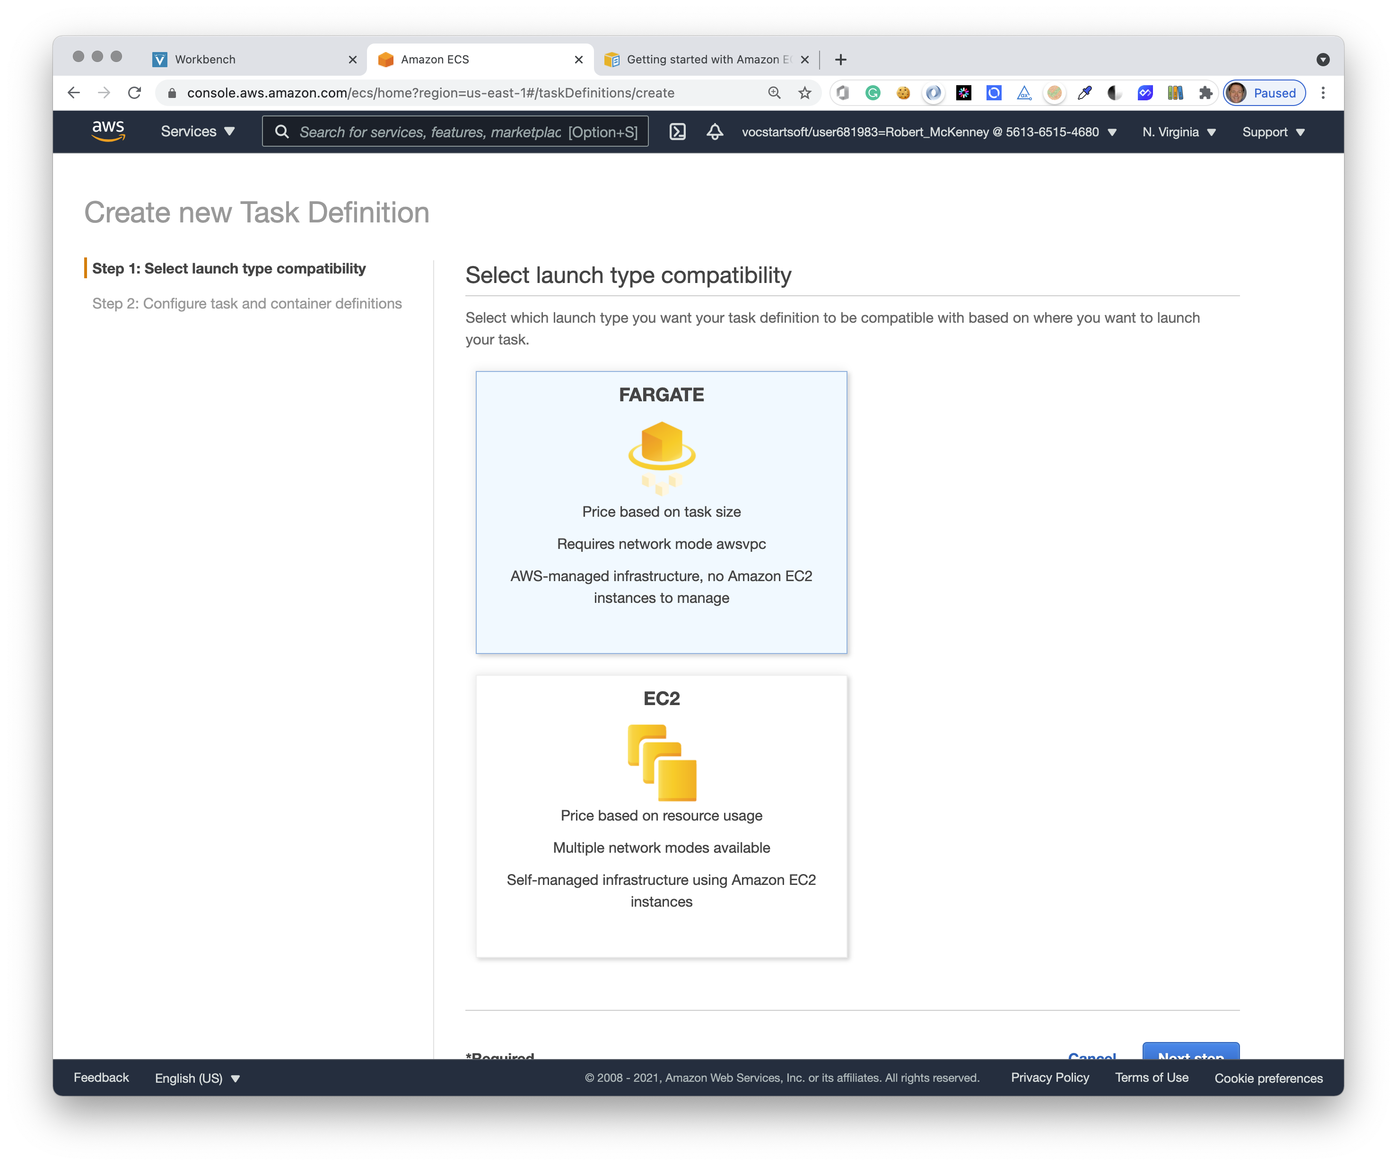This screenshot has width=1397, height=1166.
Task: Click 'Price based on resource usage' text
Action: coord(661,815)
